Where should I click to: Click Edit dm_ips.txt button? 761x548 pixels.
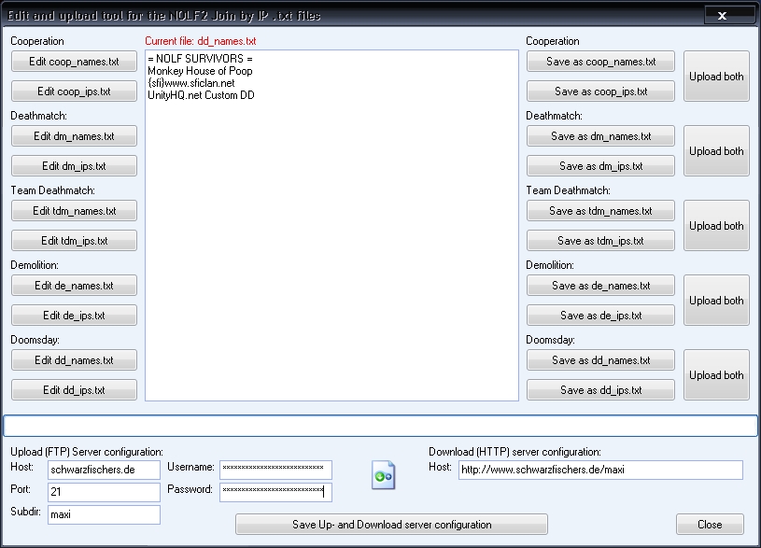pos(74,166)
